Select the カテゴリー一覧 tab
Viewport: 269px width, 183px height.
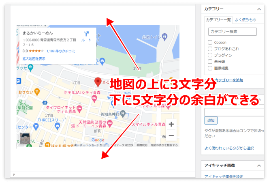[218, 20]
